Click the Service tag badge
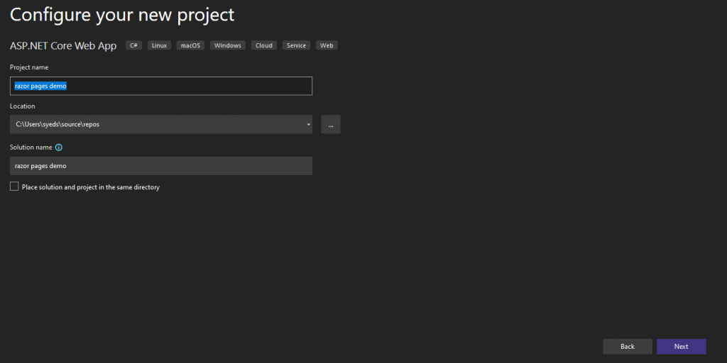Viewport: 727px width, 363px height. point(296,45)
